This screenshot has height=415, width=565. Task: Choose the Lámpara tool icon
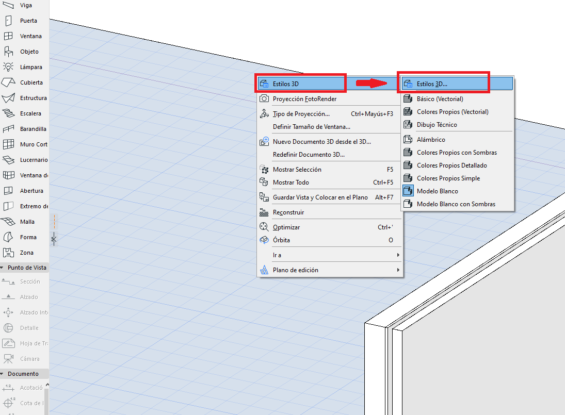[9, 67]
